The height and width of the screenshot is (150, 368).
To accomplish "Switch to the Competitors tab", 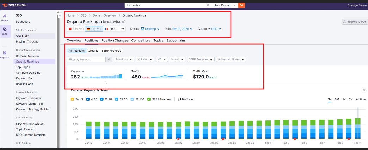I will (x=141, y=40).
